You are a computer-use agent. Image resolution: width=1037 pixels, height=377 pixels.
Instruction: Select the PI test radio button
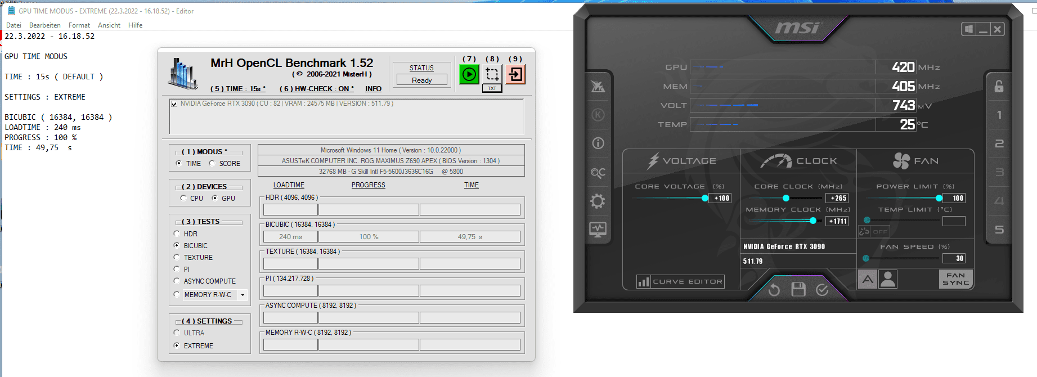[x=177, y=270]
